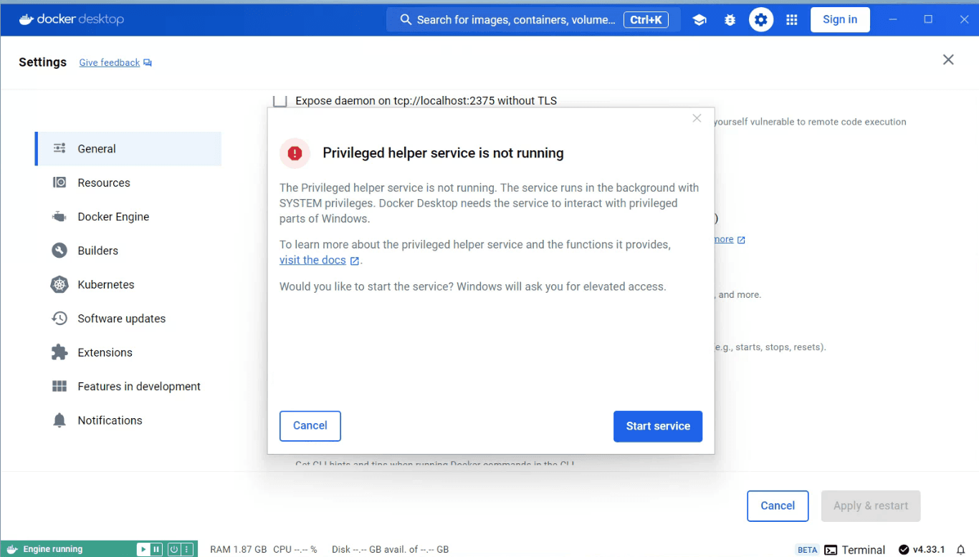Screen dimensions: 979x557
Task: Open the Learning Center graduation cap icon
Action: coord(699,19)
